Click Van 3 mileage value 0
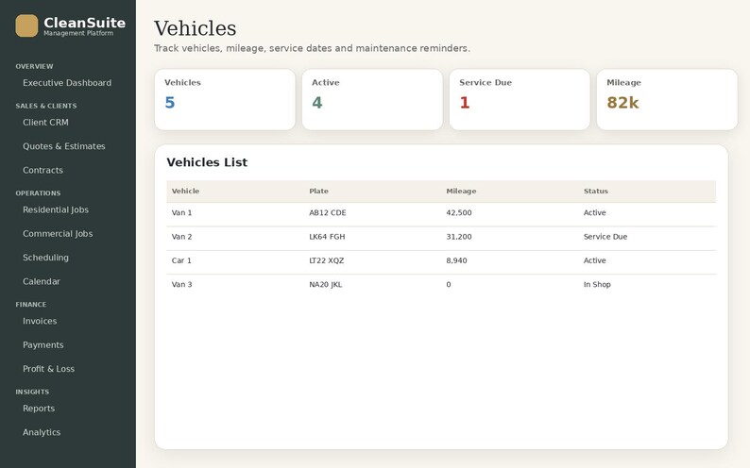750x468 pixels. (x=448, y=285)
